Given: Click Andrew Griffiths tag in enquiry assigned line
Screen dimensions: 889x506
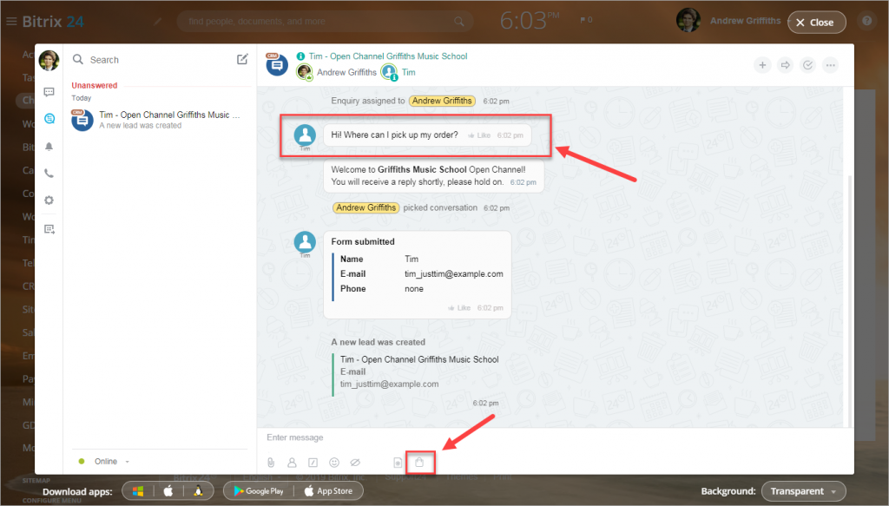Looking at the screenshot, I should click(442, 101).
